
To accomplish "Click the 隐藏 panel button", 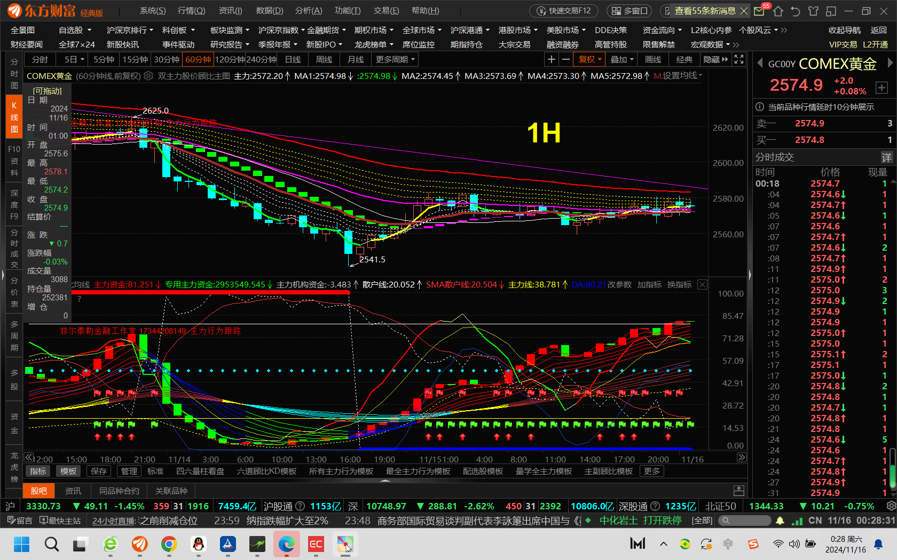I will (x=715, y=59).
